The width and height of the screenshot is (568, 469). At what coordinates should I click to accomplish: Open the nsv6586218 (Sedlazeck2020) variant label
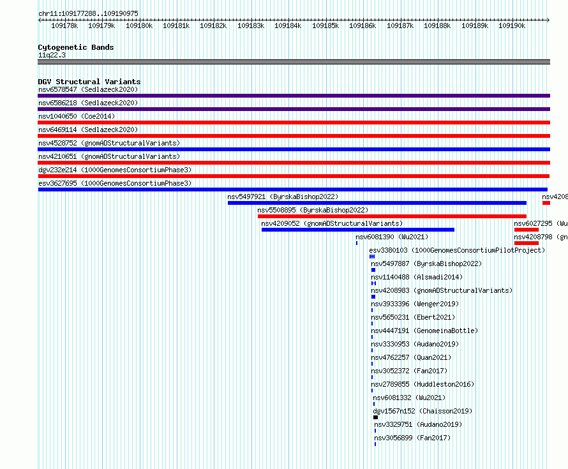click(x=88, y=103)
